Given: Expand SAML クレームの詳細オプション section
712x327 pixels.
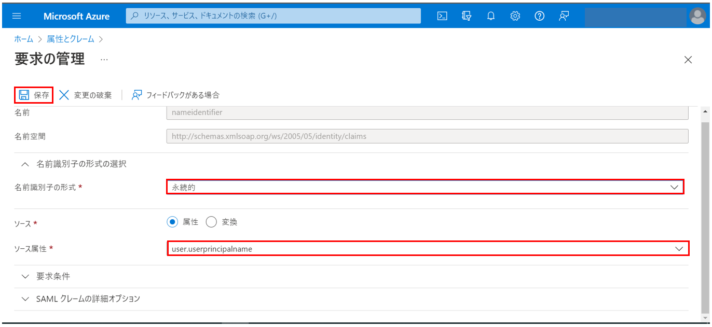Looking at the screenshot, I should coord(81,298).
